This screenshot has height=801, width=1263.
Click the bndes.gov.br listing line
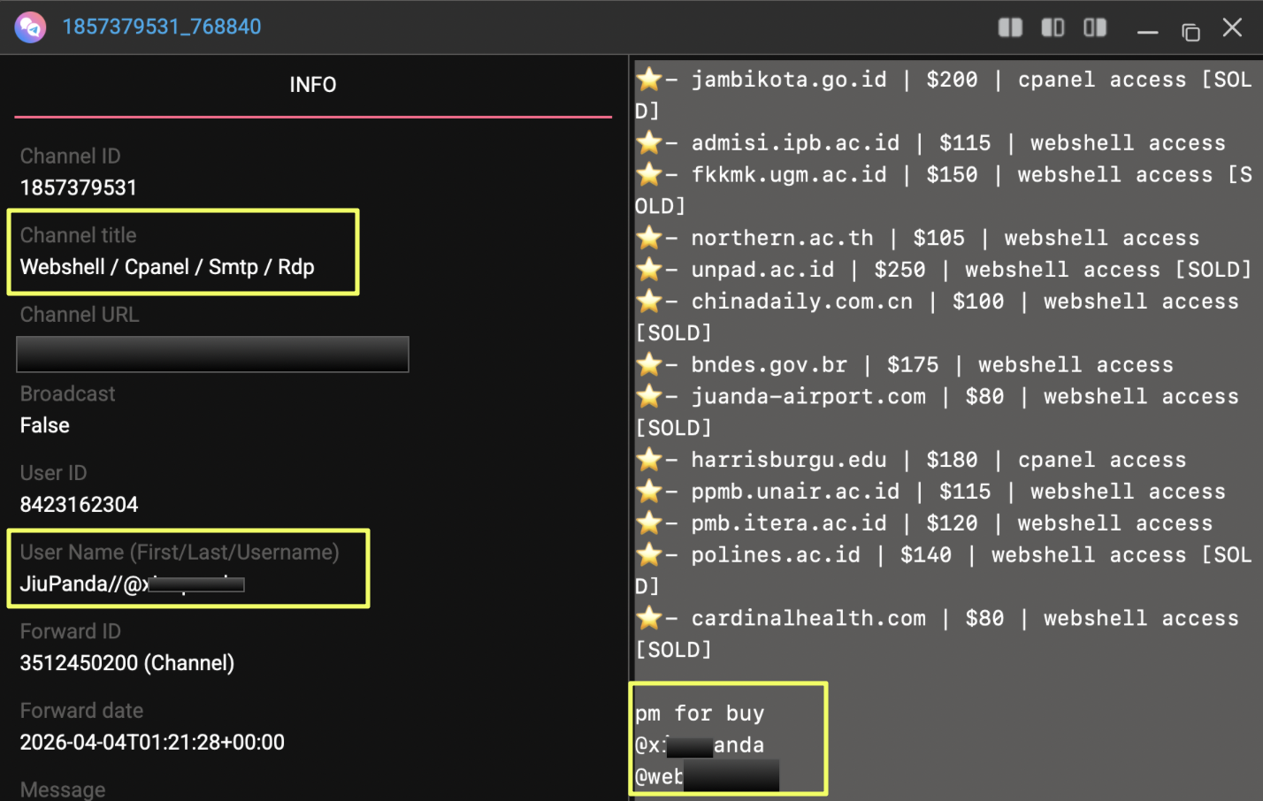tap(905, 364)
